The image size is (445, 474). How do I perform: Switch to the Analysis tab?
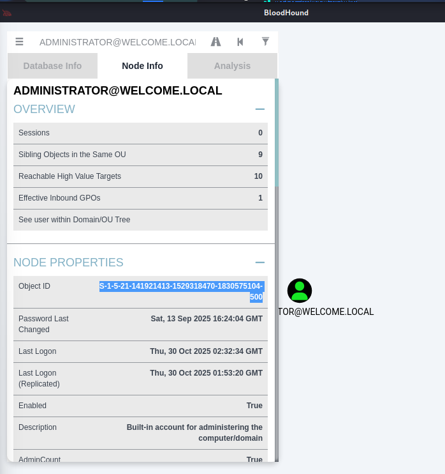pyautogui.click(x=232, y=66)
